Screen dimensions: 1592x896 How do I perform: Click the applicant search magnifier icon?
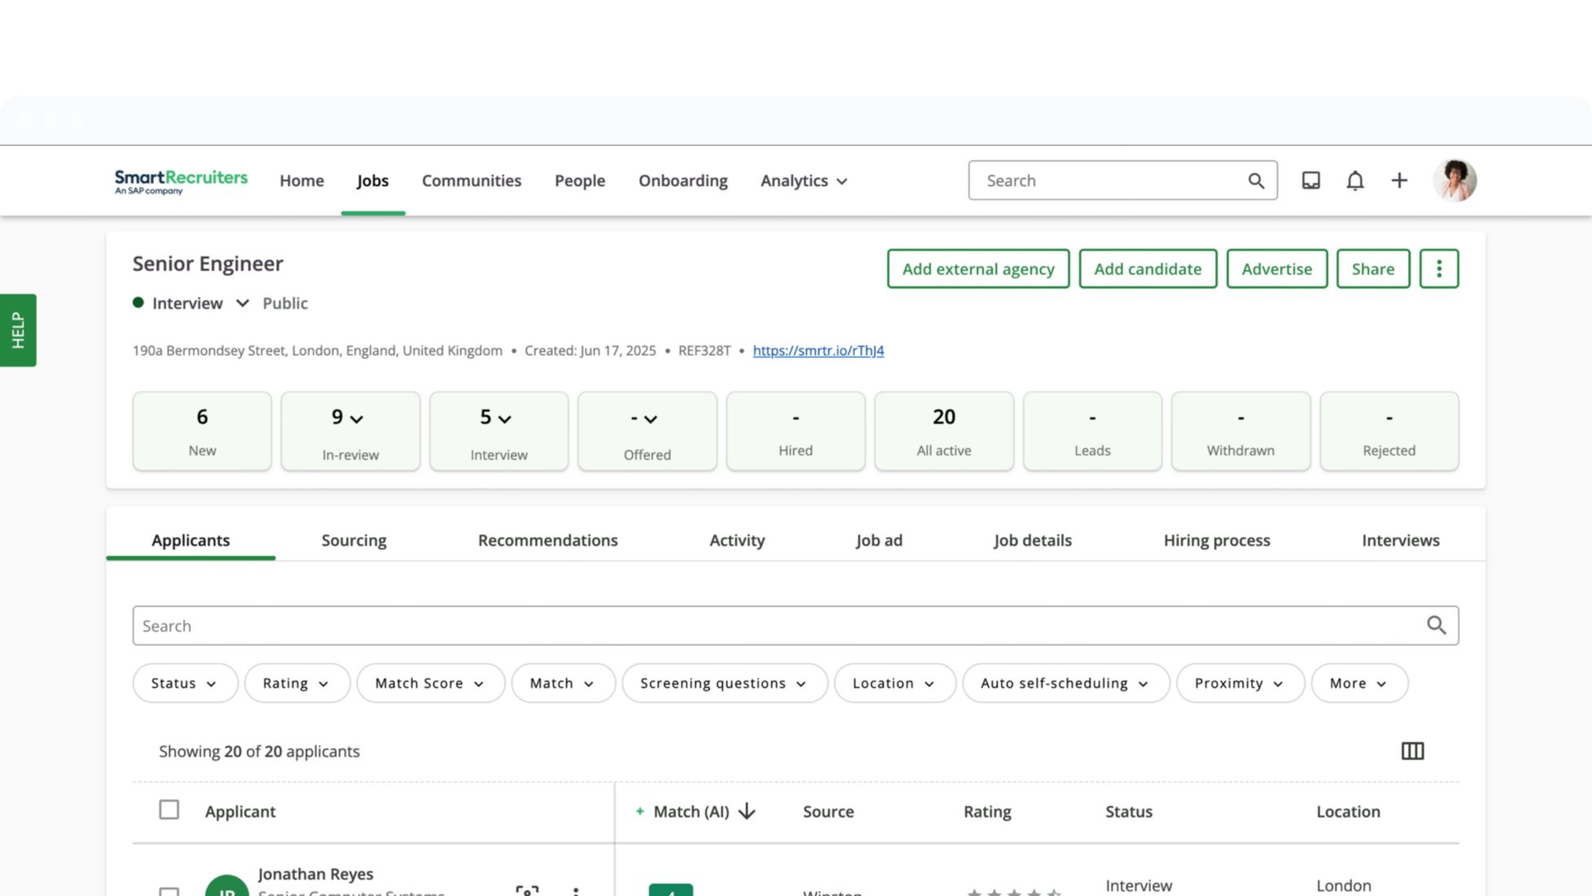pyautogui.click(x=1436, y=626)
